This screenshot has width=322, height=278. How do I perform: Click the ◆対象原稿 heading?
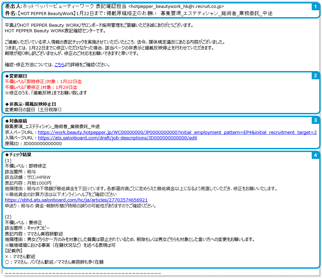(x=16, y=121)
